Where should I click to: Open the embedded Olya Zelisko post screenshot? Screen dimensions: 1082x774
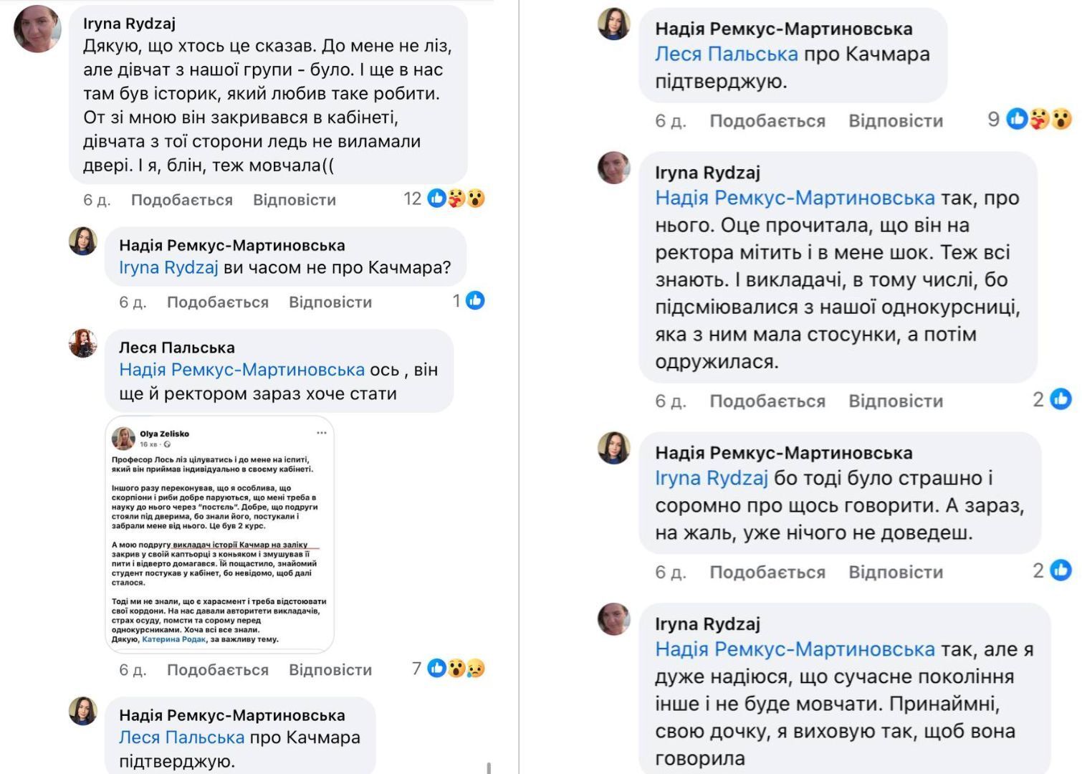point(220,535)
